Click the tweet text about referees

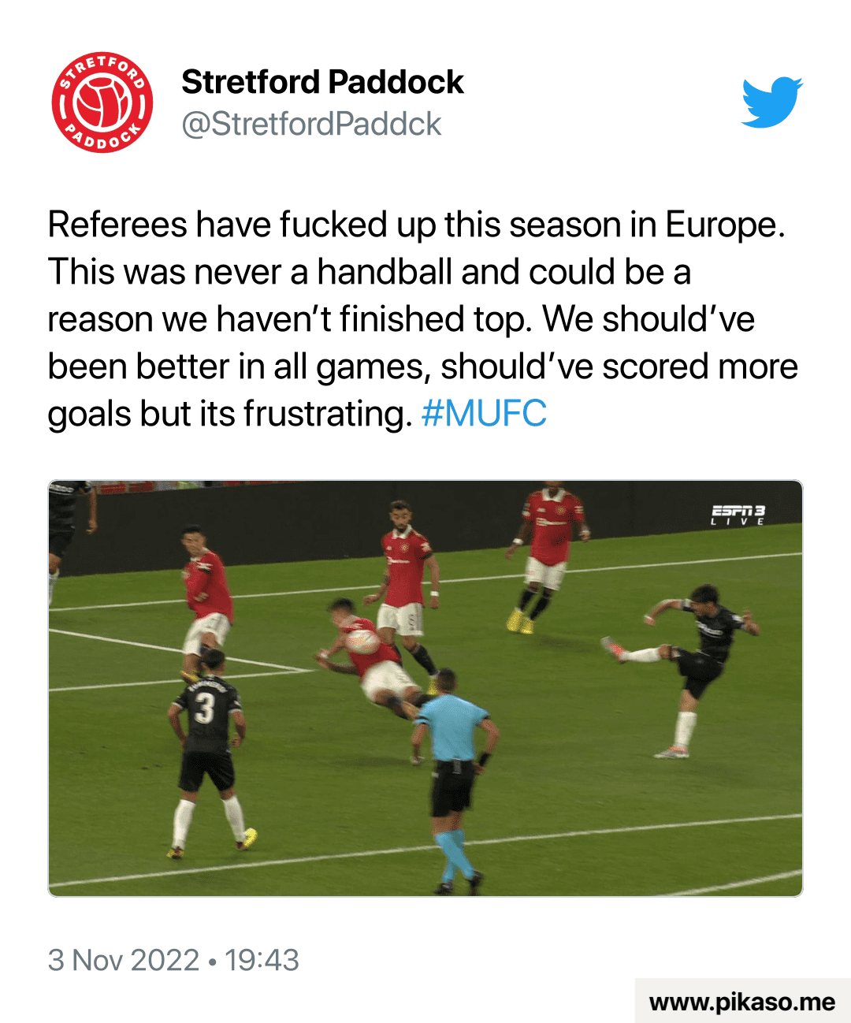[x=423, y=319]
